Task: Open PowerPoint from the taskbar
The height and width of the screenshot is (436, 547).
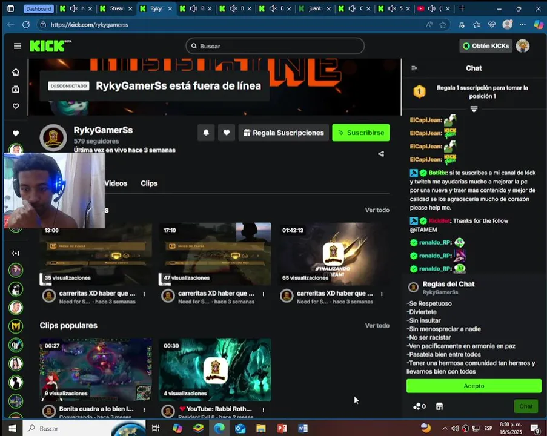Action: [x=282, y=428]
